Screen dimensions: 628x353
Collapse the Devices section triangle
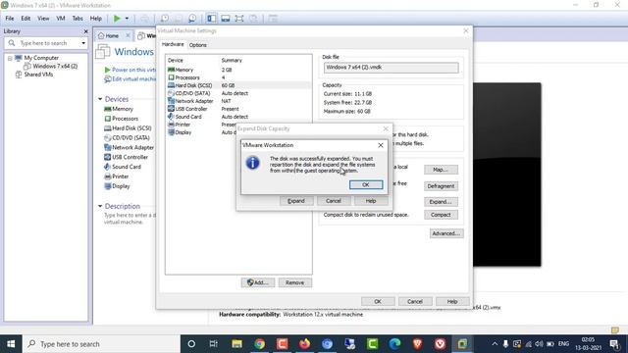(100, 99)
